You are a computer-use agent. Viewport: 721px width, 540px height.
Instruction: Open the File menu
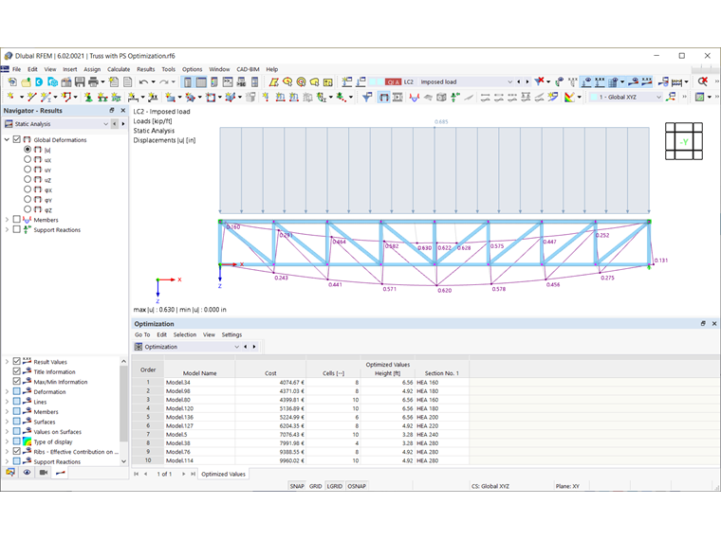(16, 69)
